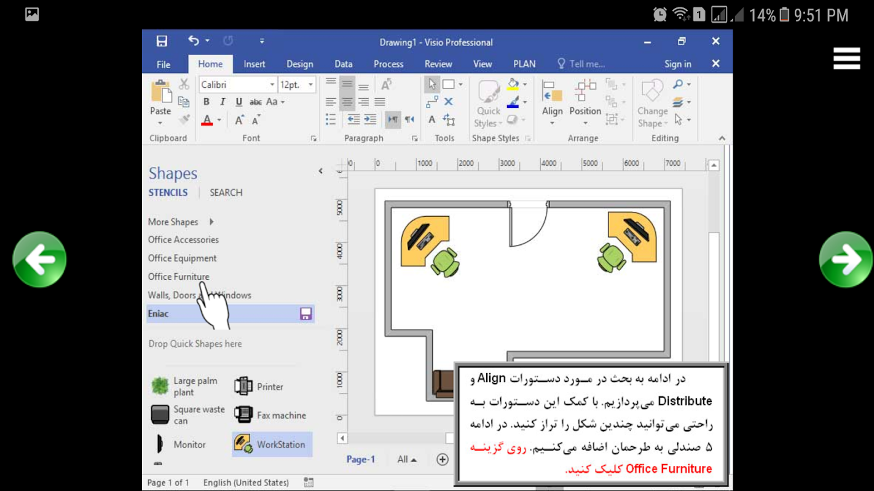Copy the selection using the Copy icon
Image resolution: width=874 pixels, height=491 pixels.
coord(184,102)
